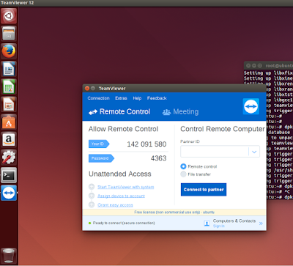This screenshot has width=293, height=266.
Task: Click the TeamViewer logo in header
Action: point(251,106)
